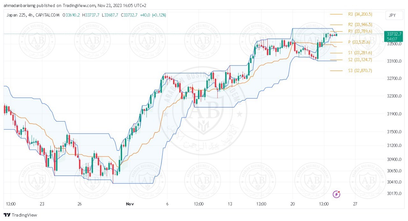Image resolution: width=408 pixels, height=221 pixels.
Task: Click the 32700.0 price axis label
Action: click(394, 78)
